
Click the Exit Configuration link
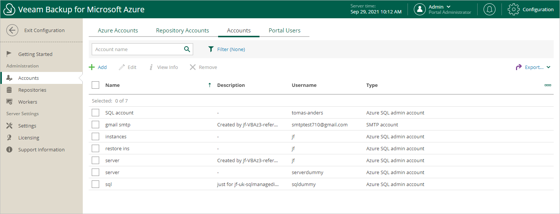(44, 30)
